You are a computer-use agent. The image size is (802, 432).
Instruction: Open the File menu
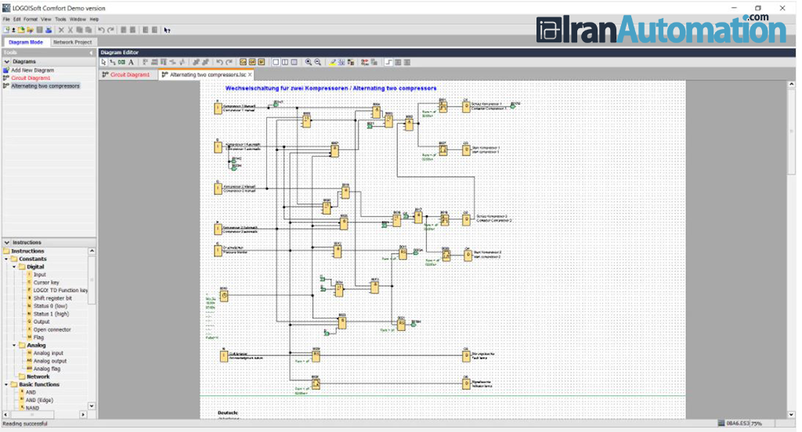point(6,20)
